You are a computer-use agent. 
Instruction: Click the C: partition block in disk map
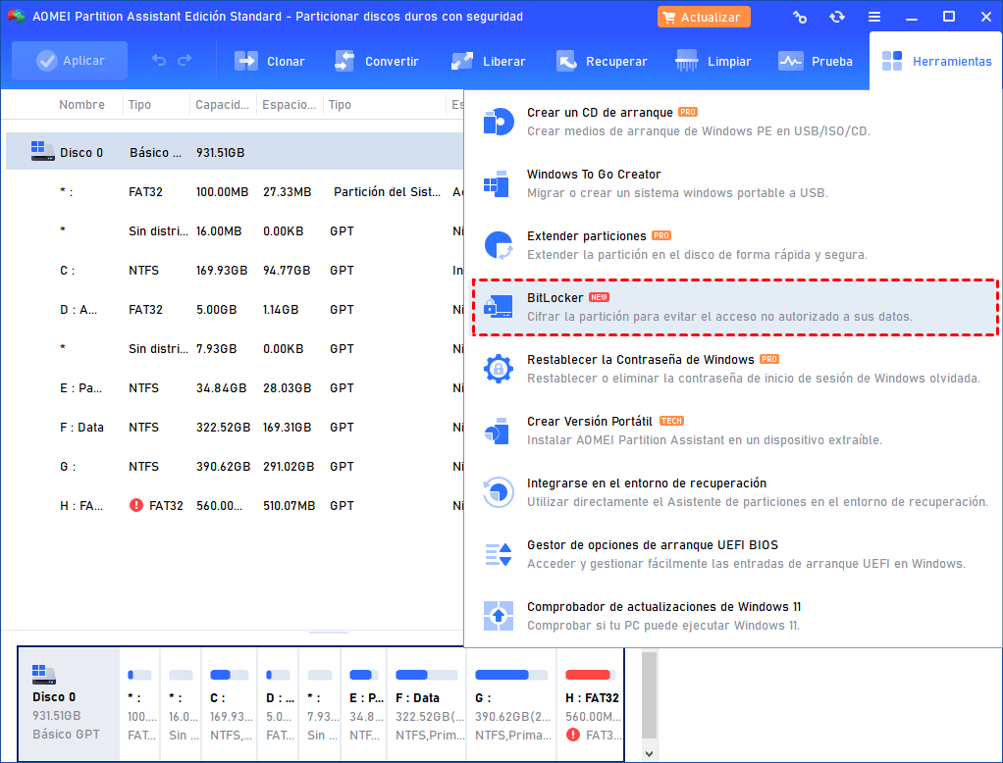(x=230, y=703)
